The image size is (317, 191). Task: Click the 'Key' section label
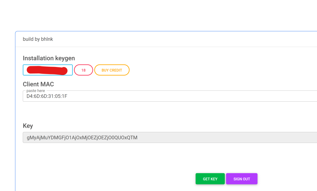tap(28, 126)
